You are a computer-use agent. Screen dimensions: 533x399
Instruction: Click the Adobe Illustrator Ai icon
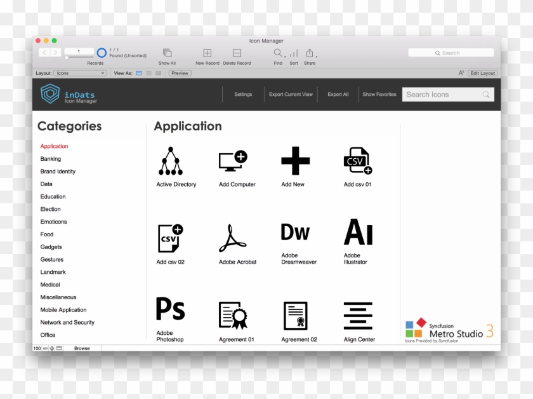[359, 232]
